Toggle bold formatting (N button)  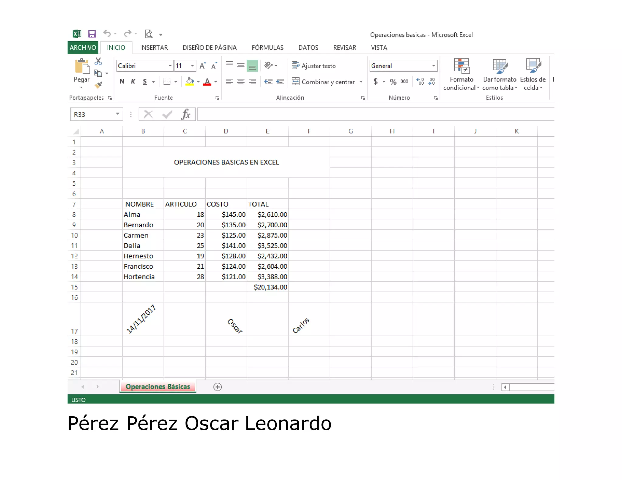pyautogui.click(x=122, y=82)
